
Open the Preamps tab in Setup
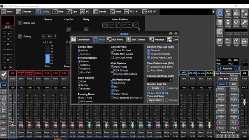click(x=156, y=40)
